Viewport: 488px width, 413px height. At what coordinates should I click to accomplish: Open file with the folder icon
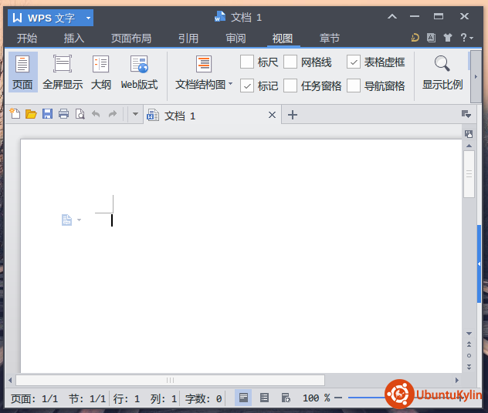click(31, 115)
